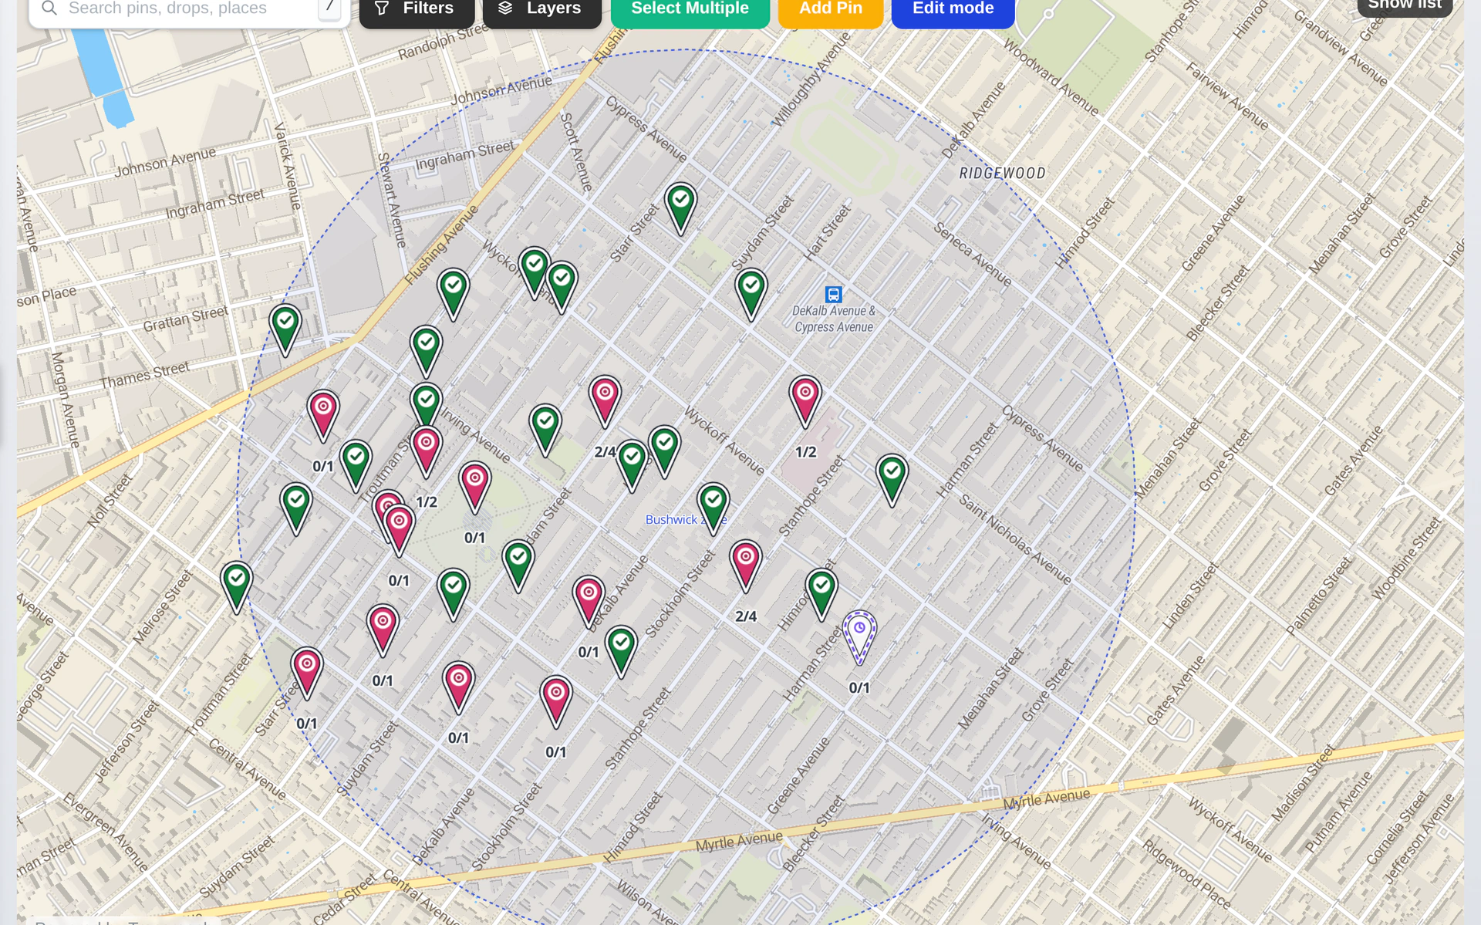Image resolution: width=1481 pixels, height=925 pixels.
Task: Click the RIDGEWOOD neighborhood label
Action: [x=1002, y=174]
